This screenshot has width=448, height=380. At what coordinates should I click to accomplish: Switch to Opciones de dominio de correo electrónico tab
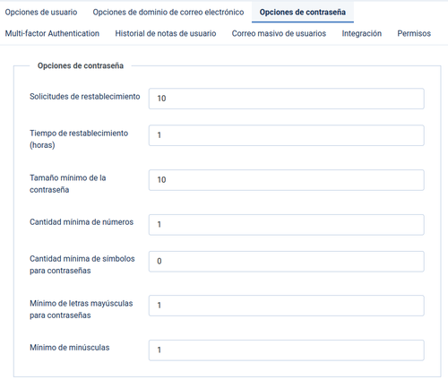(168, 13)
